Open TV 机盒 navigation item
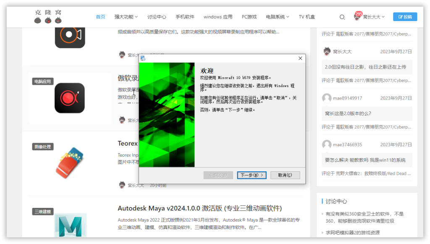Viewport: 430px width, 244px height. tap(307, 17)
